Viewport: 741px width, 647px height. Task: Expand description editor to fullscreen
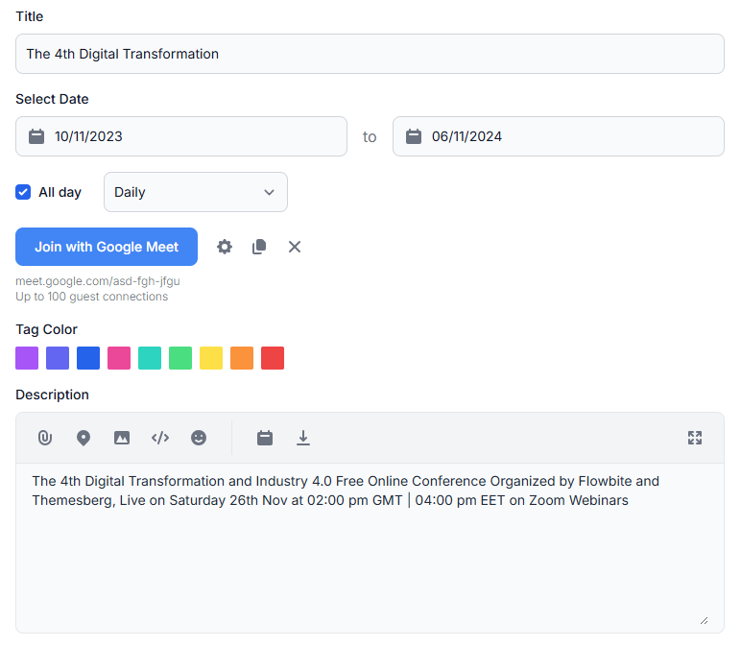(695, 438)
